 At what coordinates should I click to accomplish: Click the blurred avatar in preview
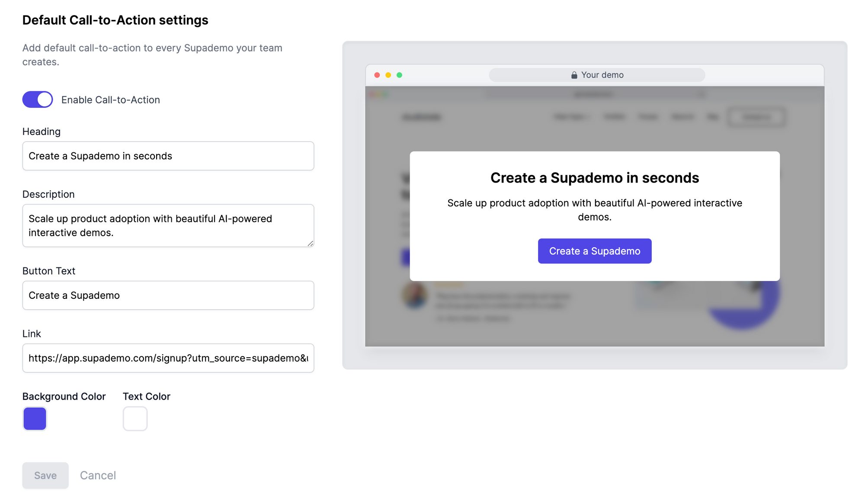415,295
